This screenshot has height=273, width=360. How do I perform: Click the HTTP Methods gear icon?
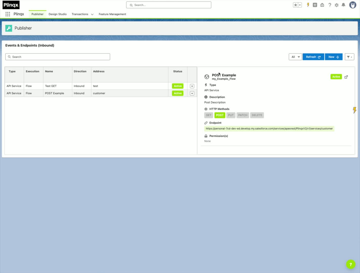tap(206, 109)
